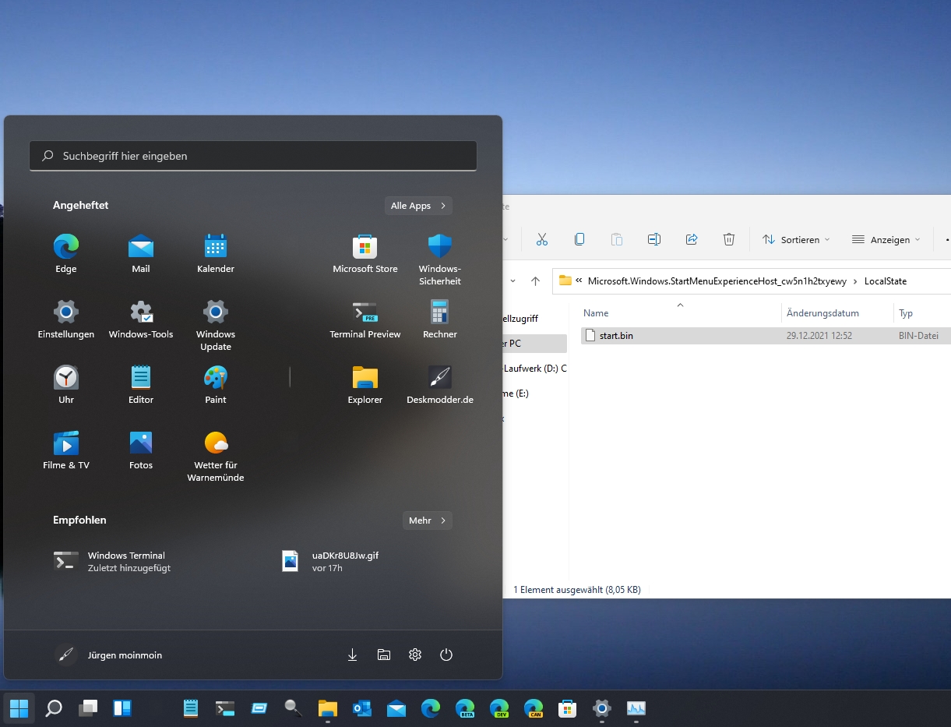951x727 pixels.
Task: Select the (E:) drive in Explorer sidebar
Action: [516, 393]
